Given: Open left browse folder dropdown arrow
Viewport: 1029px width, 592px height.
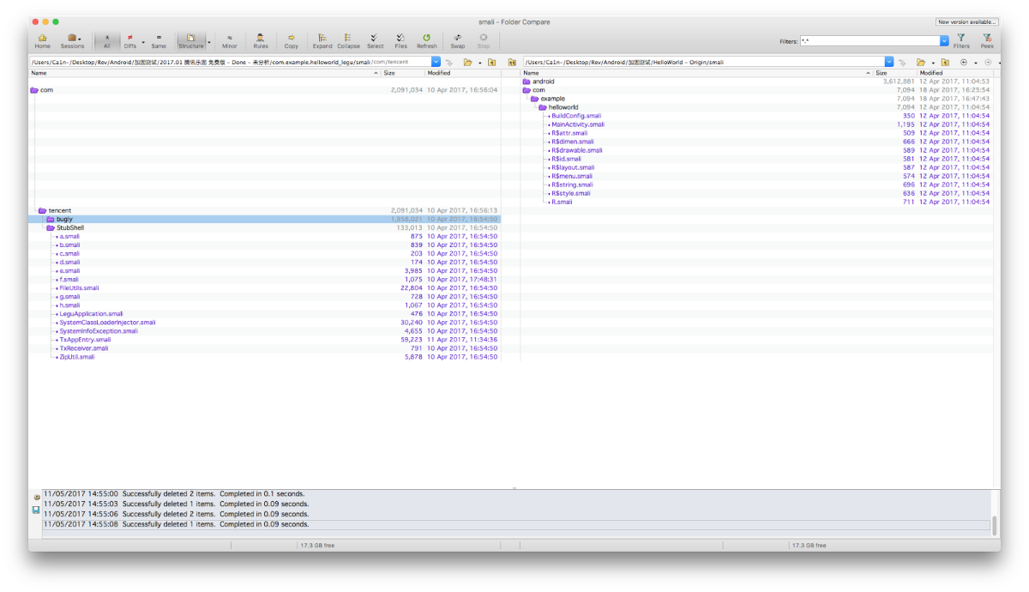Looking at the screenshot, I should click(479, 62).
